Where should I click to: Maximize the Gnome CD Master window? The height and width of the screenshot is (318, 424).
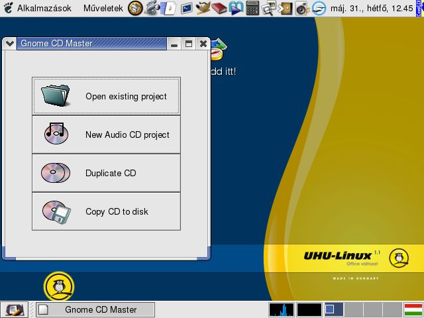(x=188, y=44)
